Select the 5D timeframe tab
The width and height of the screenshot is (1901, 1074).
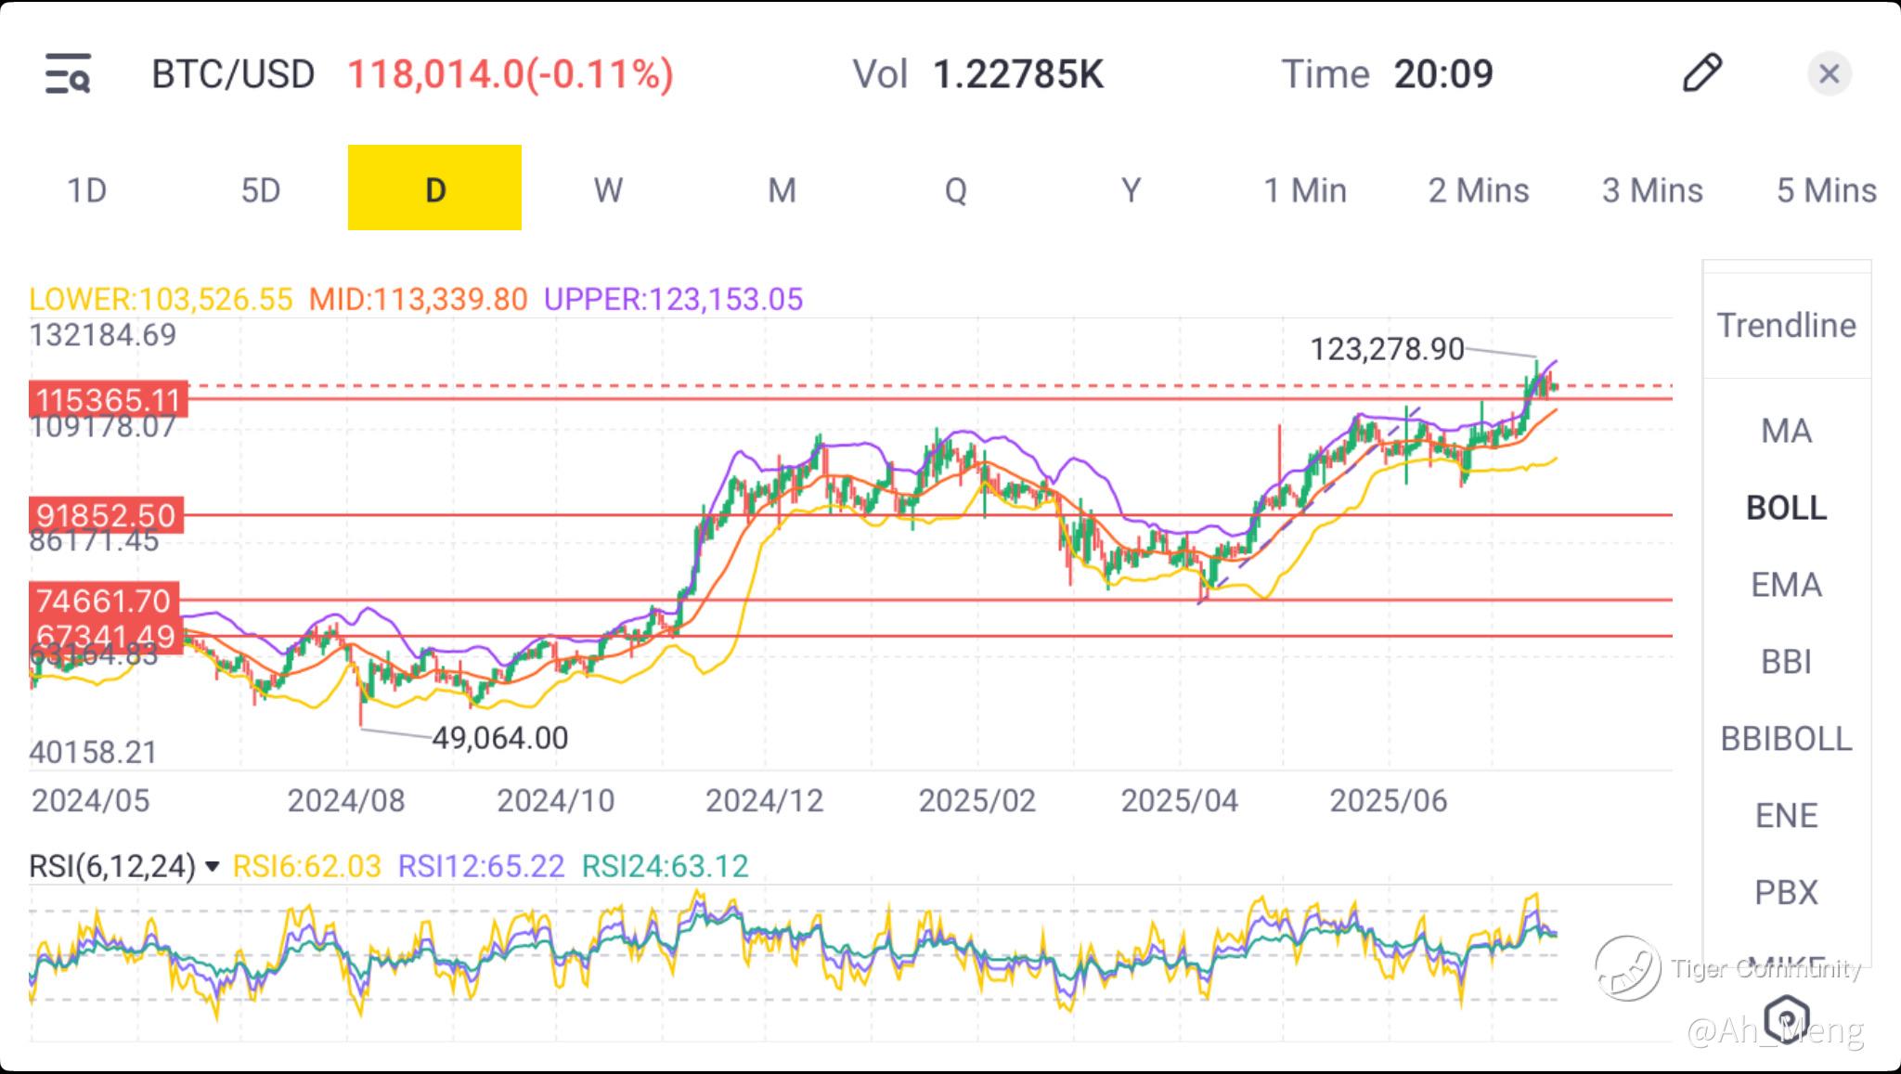[260, 190]
